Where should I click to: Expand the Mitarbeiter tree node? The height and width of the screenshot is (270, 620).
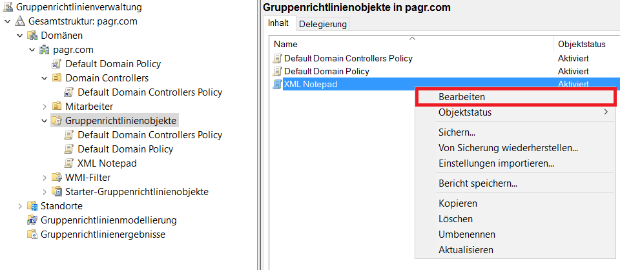click(45, 107)
